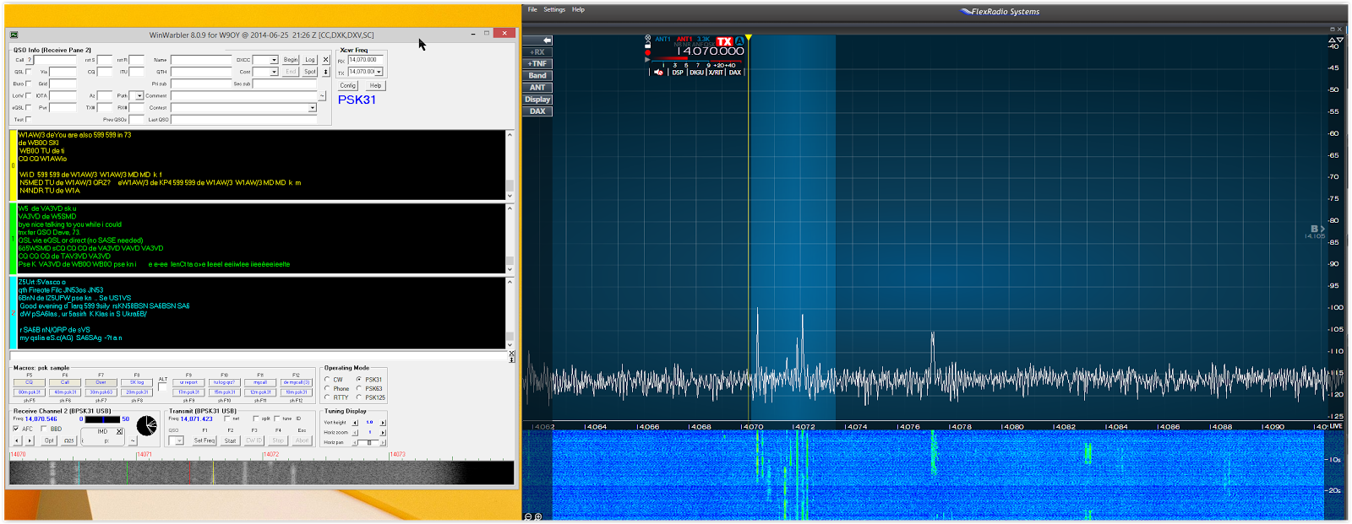Click the Name input field
This screenshot has width=1352, height=524.
coord(201,60)
